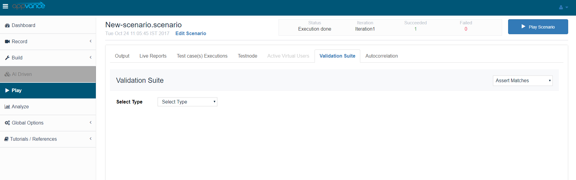Viewport: 576px width, 180px height.
Task: Open the user profile icon menu
Action: (x=563, y=7)
